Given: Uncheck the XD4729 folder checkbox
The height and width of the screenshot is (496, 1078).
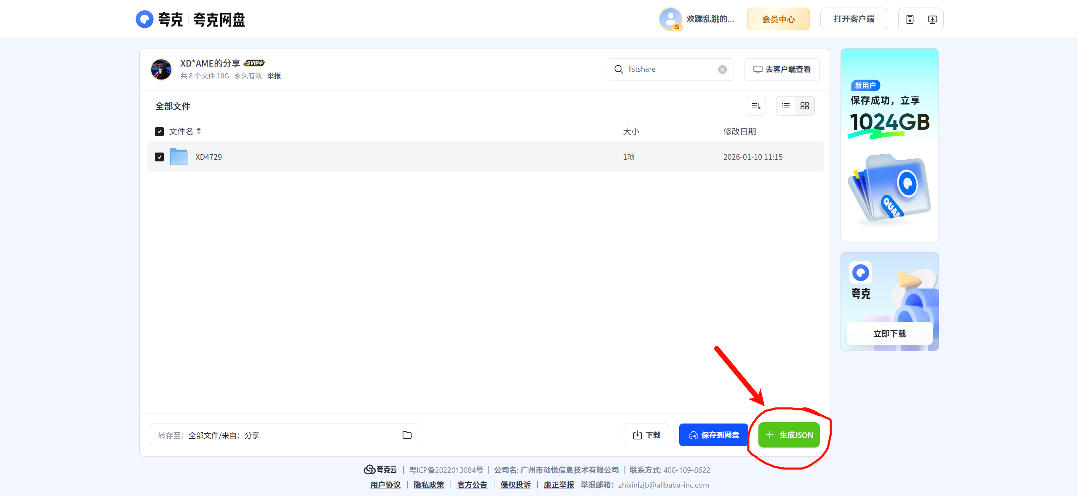Looking at the screenshot, I should click(159, 157).
